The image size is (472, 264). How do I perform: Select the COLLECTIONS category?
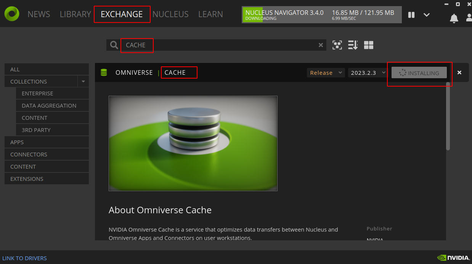(41, 81)
